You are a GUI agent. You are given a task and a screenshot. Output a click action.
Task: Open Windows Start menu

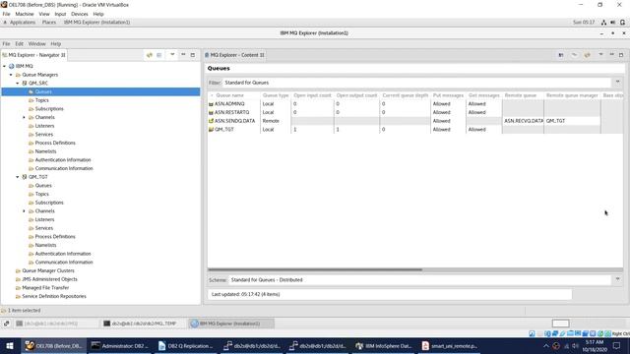(x=9, y=346)
